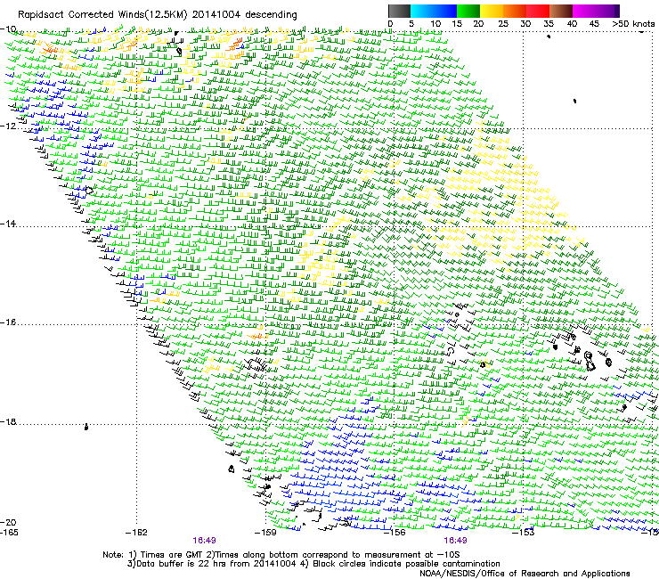Image resolution: width=659 pixels, height=579 pixels.
Task: Click the longitude label '-165'
Action: [9, 533]
